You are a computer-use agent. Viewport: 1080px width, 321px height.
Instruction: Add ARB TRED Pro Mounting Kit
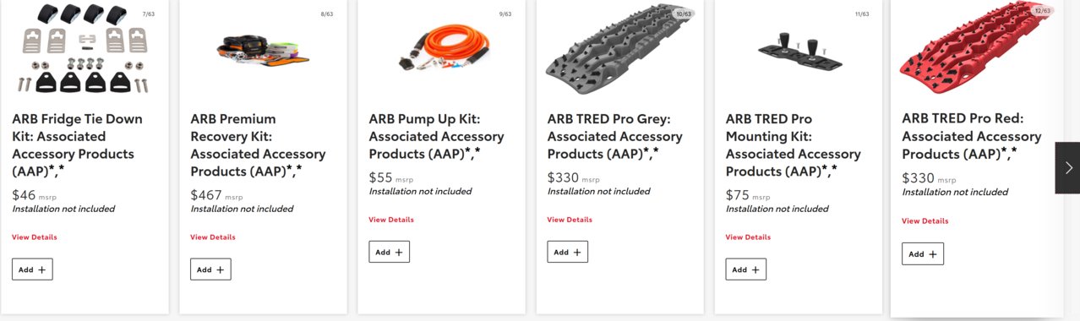click(745, 269)
